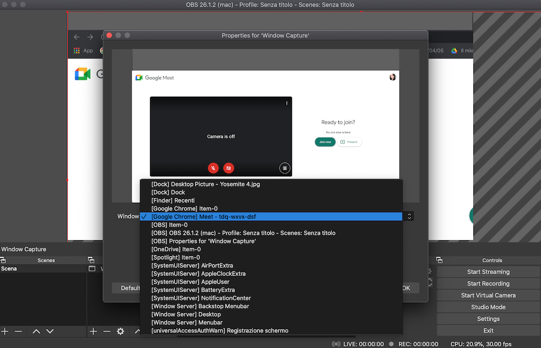The width and height of the screenshot is (541, 348).
Task: Click the CPU: 20.9%, 30.00 fps status text
Action: coord(481,344)
